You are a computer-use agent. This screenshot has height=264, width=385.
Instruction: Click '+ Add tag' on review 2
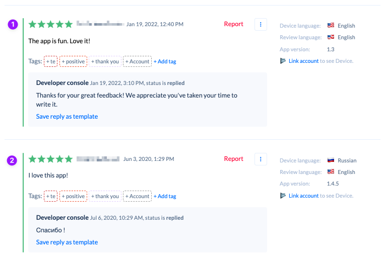[x=165, y=196]
